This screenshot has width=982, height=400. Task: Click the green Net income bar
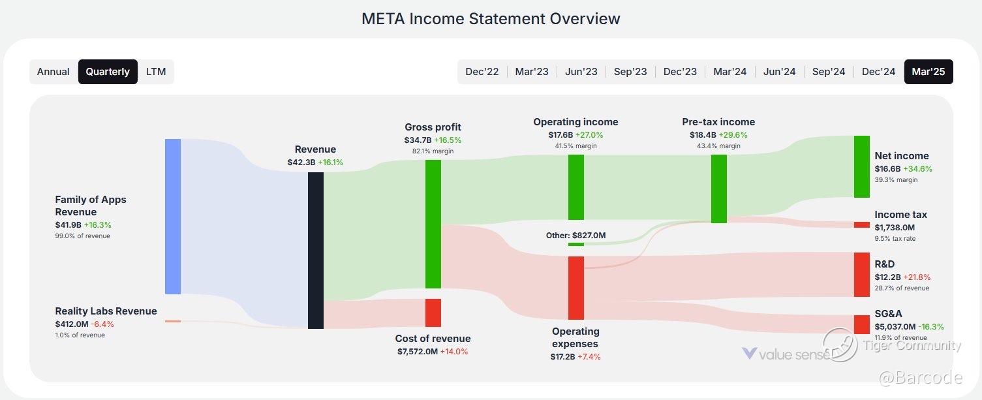(x=862, y=166)
